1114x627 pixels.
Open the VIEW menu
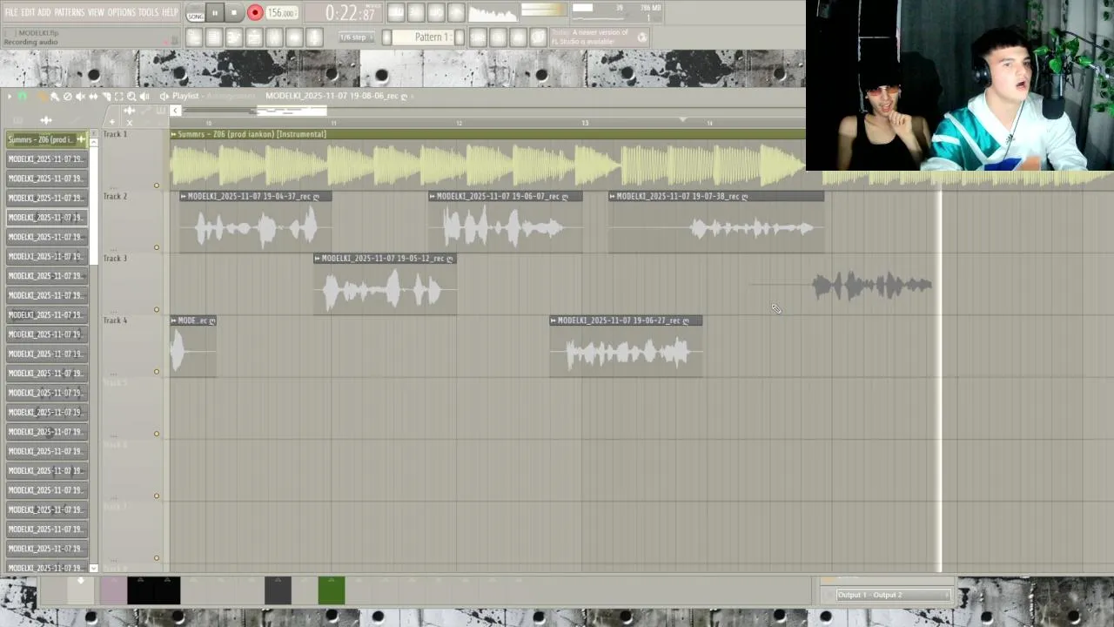tap(96, 12)
